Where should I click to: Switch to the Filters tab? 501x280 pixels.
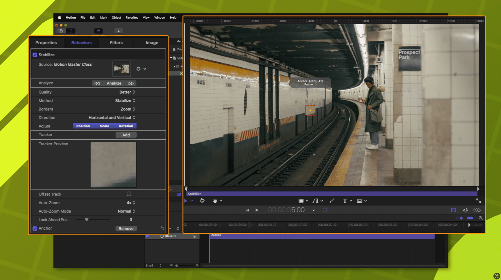tap(116, 43)
